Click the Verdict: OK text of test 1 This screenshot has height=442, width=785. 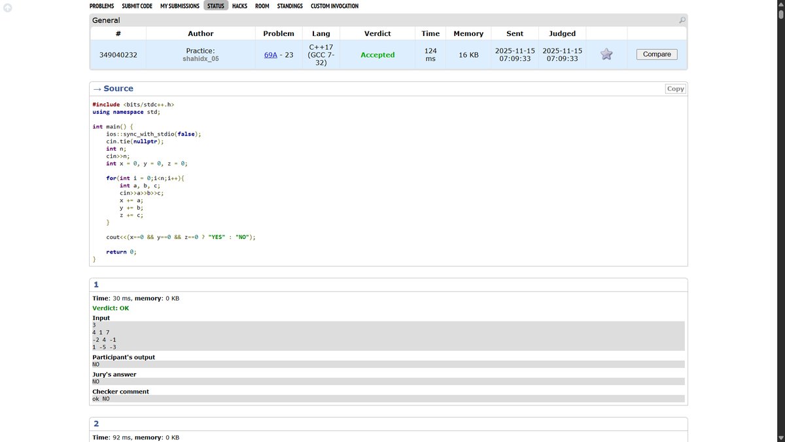pos(111,308)
